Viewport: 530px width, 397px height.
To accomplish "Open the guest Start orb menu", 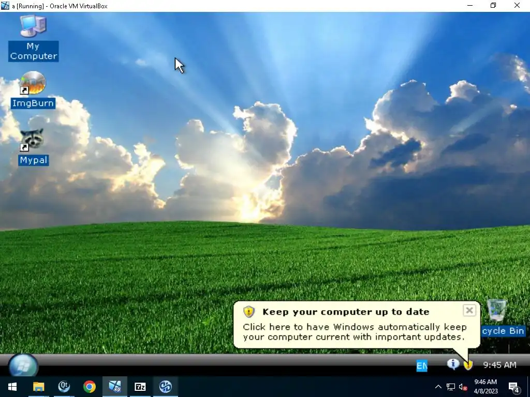I will 23,365.
